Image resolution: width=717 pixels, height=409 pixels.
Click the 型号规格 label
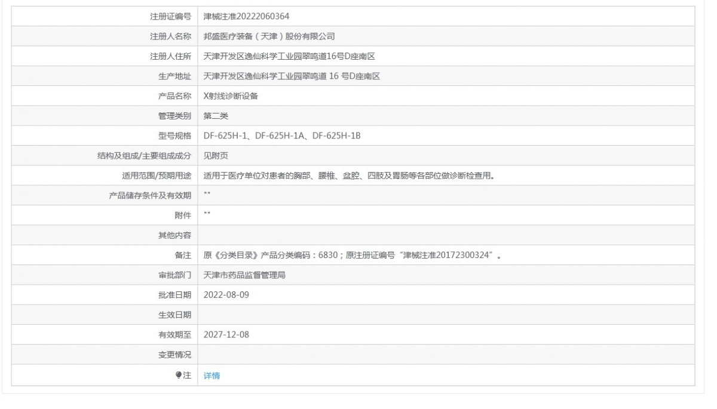[x=174, y=136]
